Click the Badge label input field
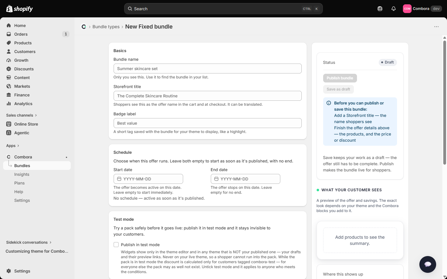 (208, 123)
